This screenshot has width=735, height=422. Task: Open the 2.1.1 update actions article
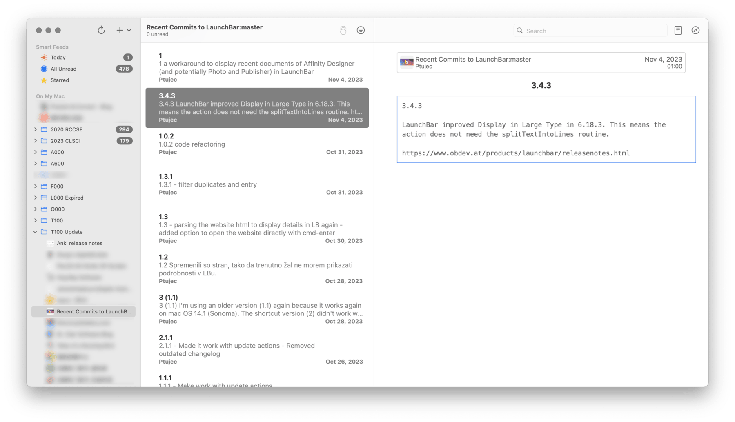(x=257, y=350)
